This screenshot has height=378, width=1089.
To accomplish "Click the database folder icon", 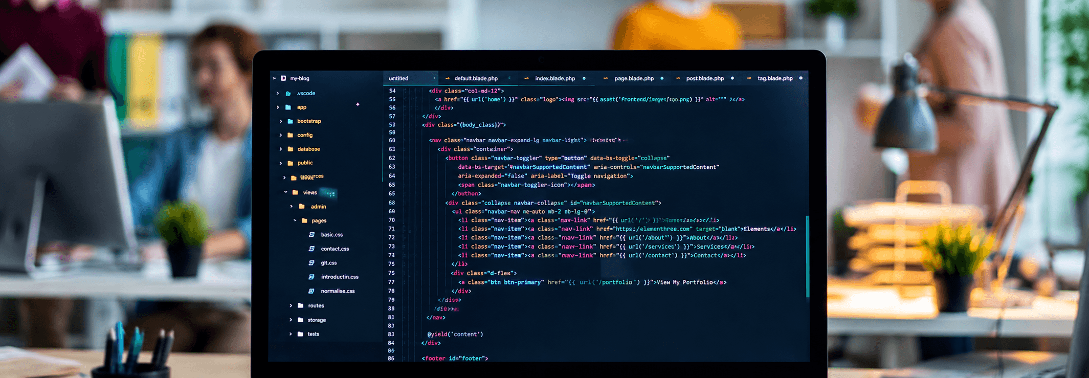I will [291, 149].
